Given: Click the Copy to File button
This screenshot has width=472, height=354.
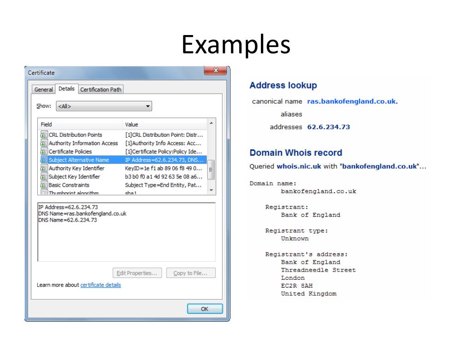Looking at the screenshot, I should point(190,273).
